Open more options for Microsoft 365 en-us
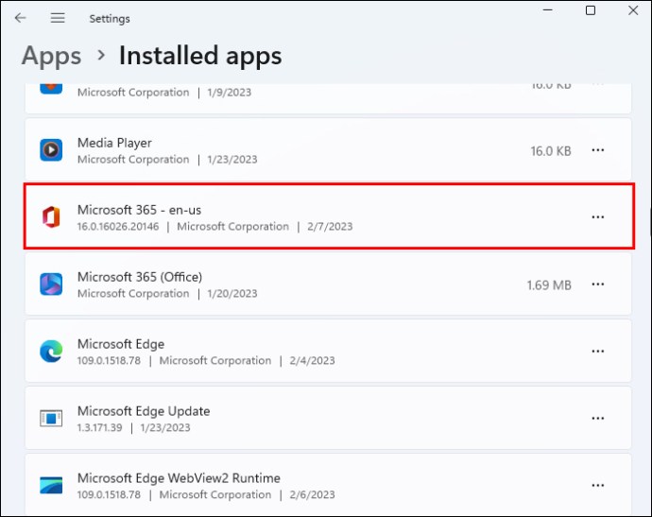 (597, 217)
